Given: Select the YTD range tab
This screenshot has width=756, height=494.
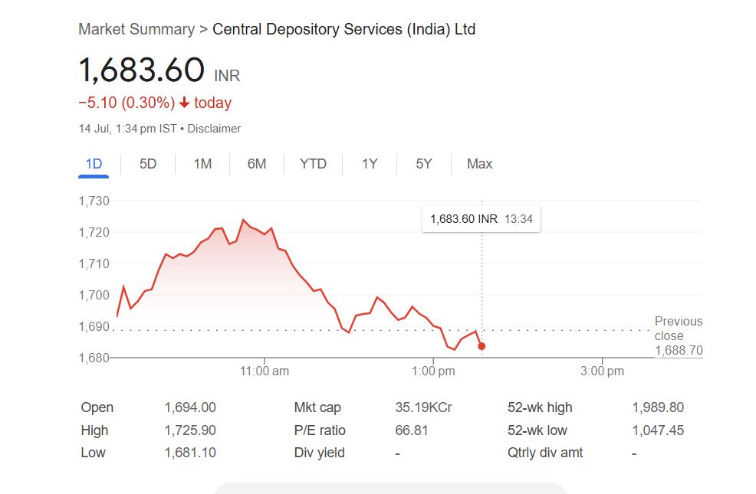Looking at the screenshot, I should 313,164.
